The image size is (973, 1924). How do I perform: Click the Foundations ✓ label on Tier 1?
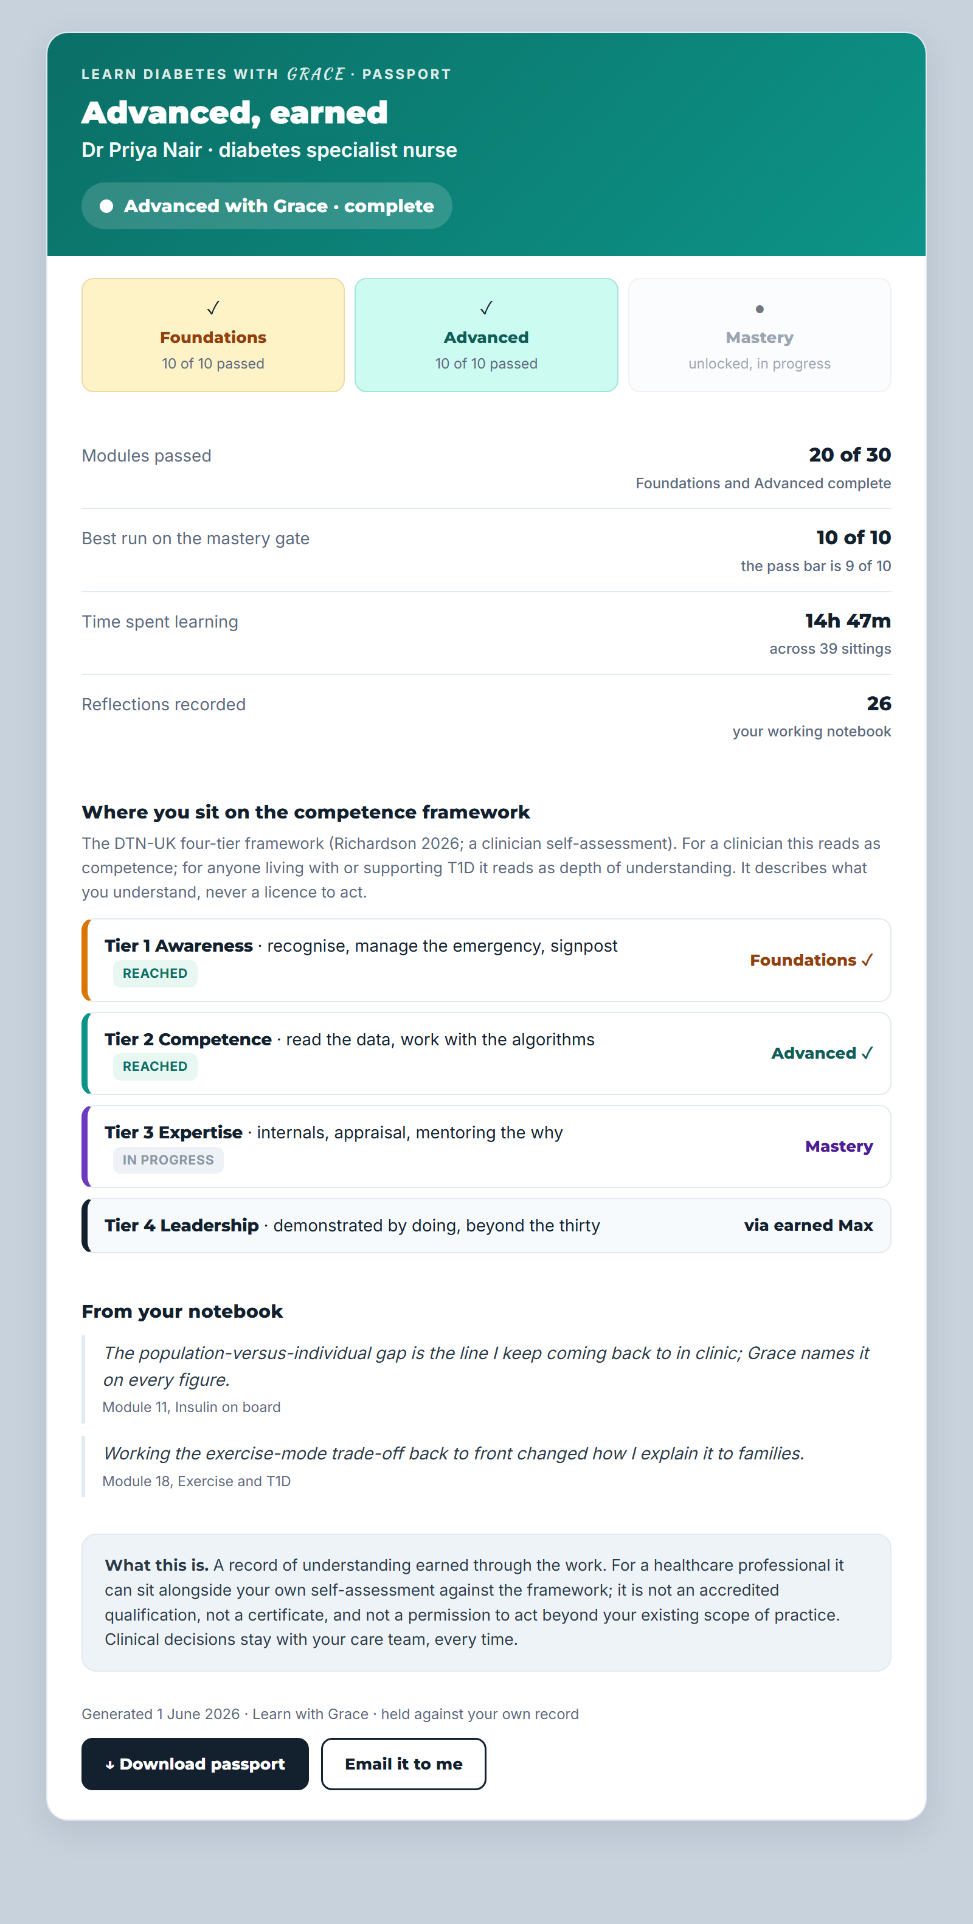click(811, 960)
